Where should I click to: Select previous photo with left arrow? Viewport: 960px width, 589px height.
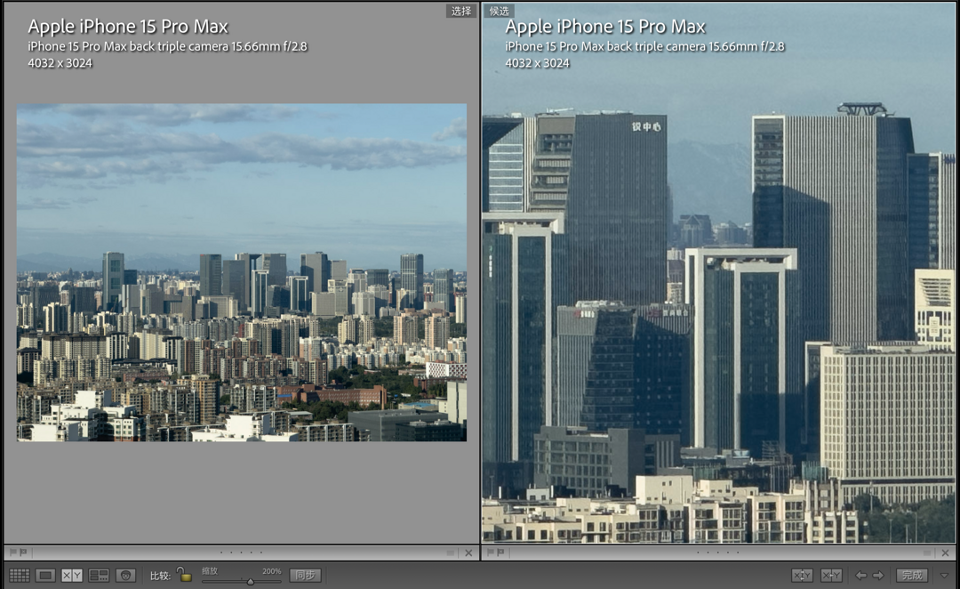[860, 576]
